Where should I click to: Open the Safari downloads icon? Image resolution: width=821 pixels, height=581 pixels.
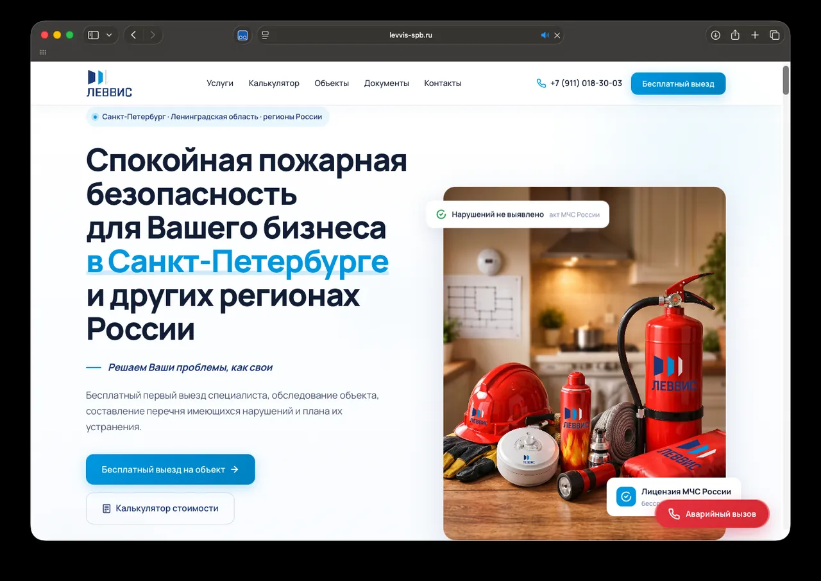(716, 35)
